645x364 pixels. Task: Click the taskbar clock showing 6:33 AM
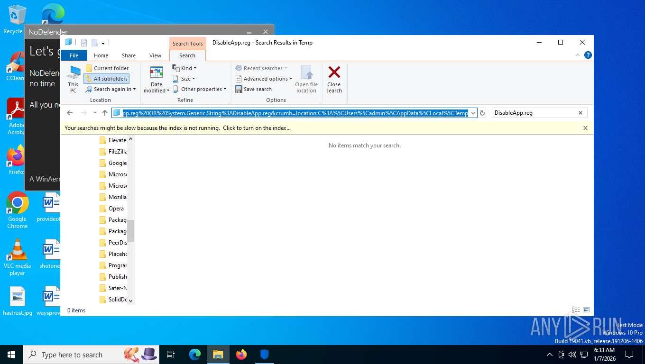[604, 355]
